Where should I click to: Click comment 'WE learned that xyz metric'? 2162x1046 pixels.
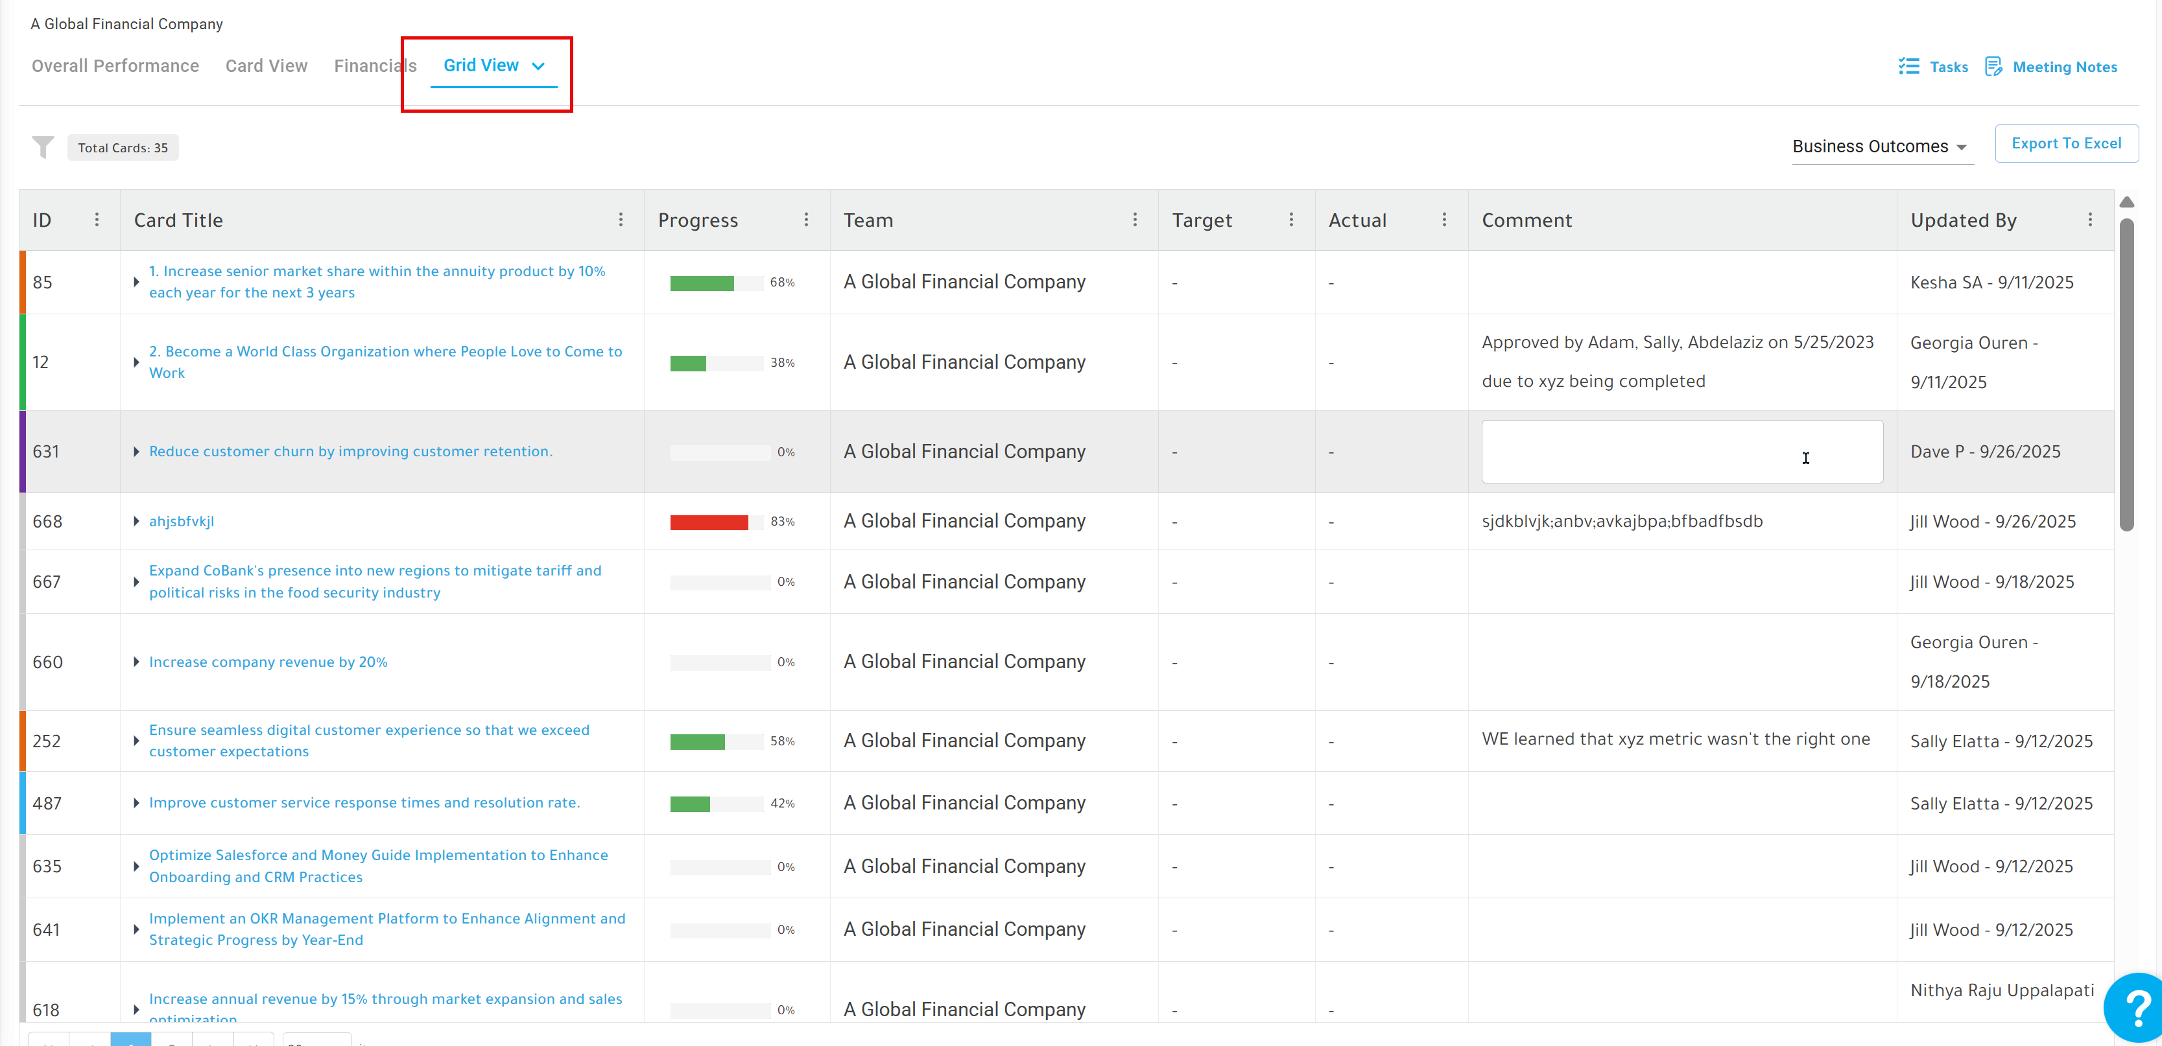[1675, 739]
